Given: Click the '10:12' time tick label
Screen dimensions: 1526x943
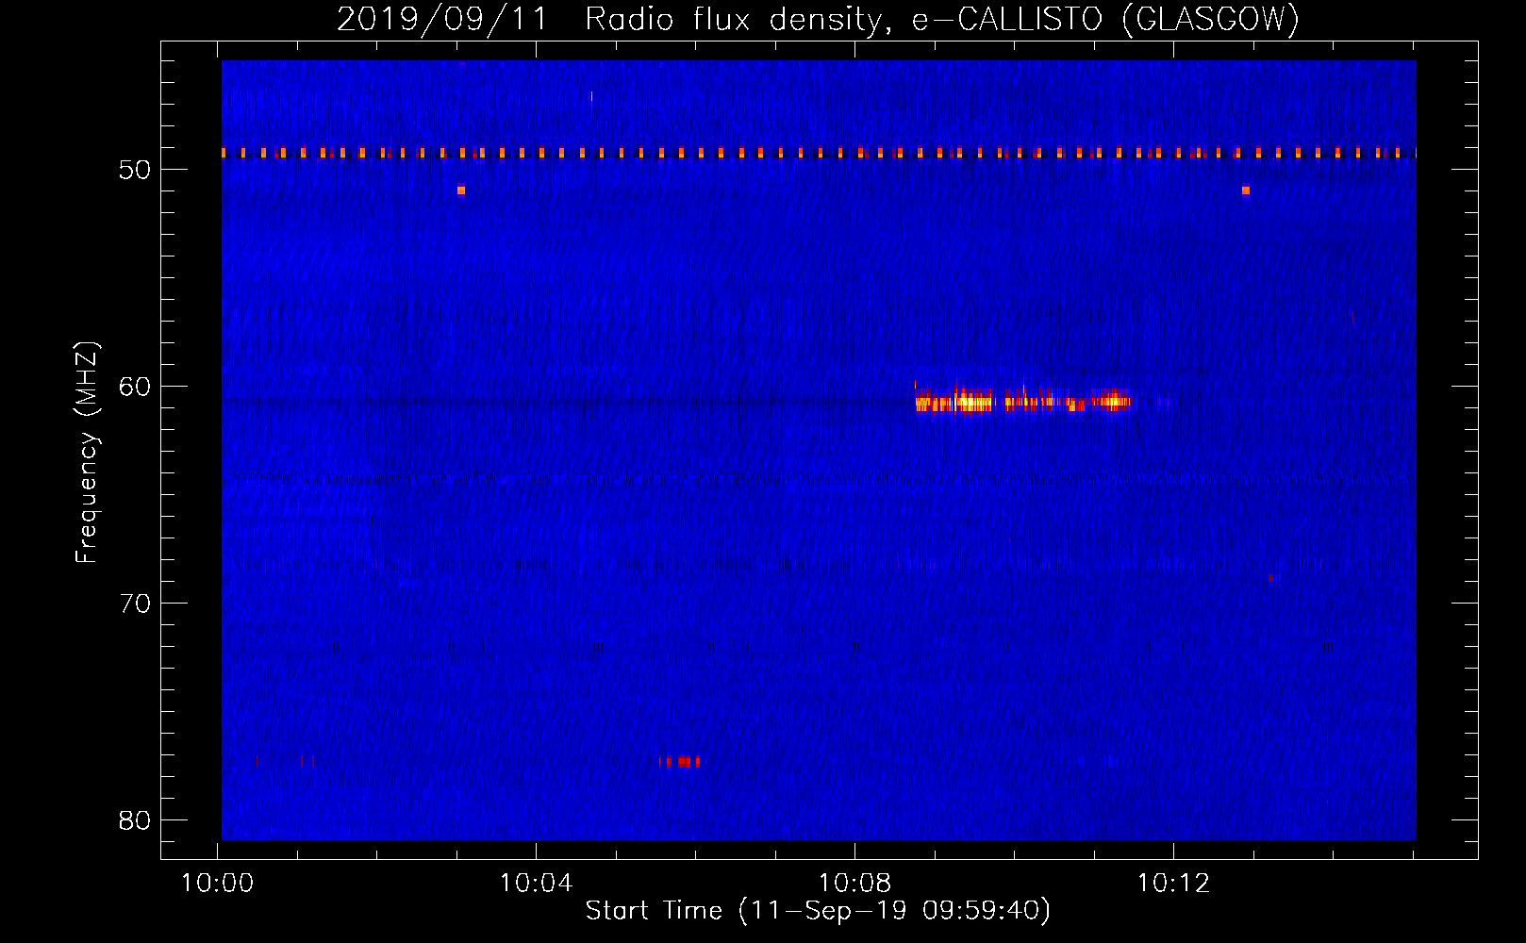Looking at the screenshot, I should (x=1173, y=883).
